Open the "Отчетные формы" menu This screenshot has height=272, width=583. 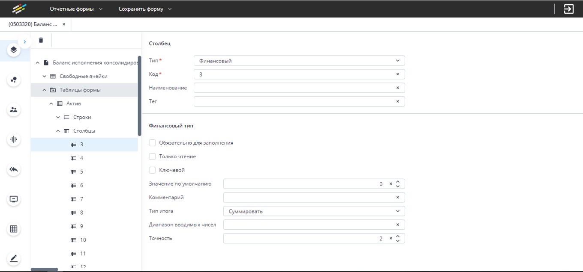coord(76,9)
